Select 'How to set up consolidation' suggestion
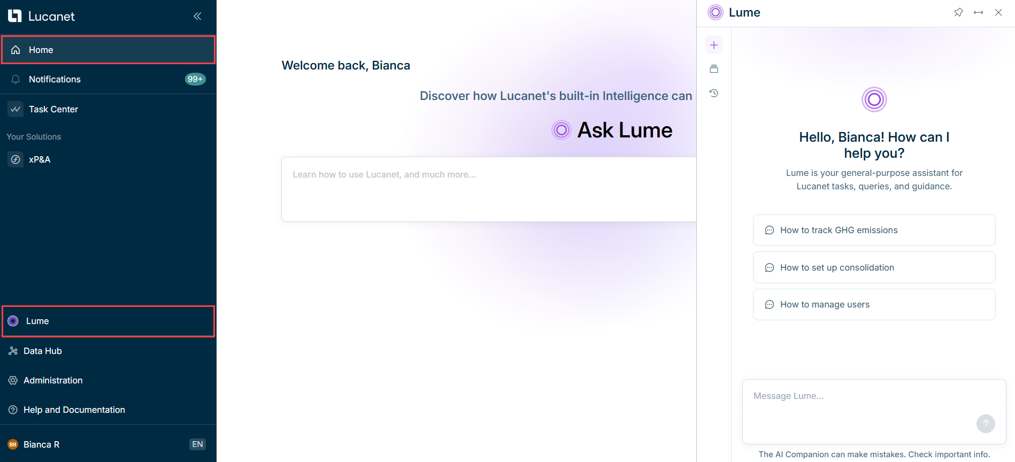This screenshot has width=1015, height=462. 874,267
